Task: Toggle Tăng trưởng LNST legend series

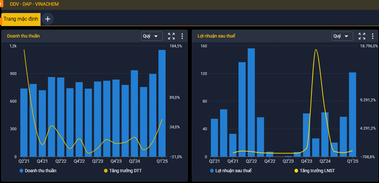Action: [x=315, y=171]
